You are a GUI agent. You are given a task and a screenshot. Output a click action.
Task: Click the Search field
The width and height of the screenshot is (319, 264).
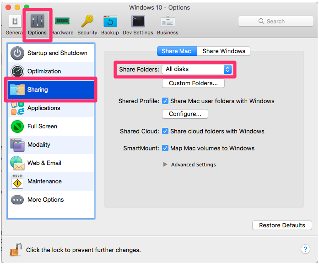[x=276, y=21]
